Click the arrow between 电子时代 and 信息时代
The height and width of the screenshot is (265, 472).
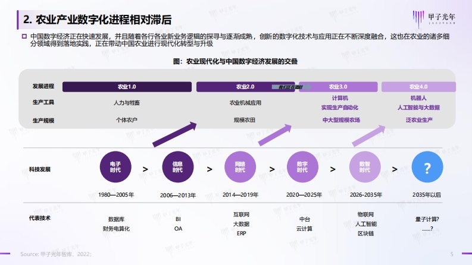(145, 169)
